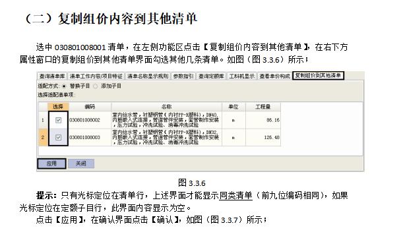Open the 查询定额库 tab
This screenshot has height=242, width=403.
click(211, 76)
